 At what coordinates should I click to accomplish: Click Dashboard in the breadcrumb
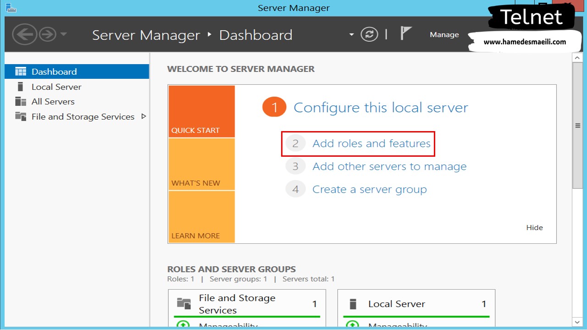pos(255,35)
